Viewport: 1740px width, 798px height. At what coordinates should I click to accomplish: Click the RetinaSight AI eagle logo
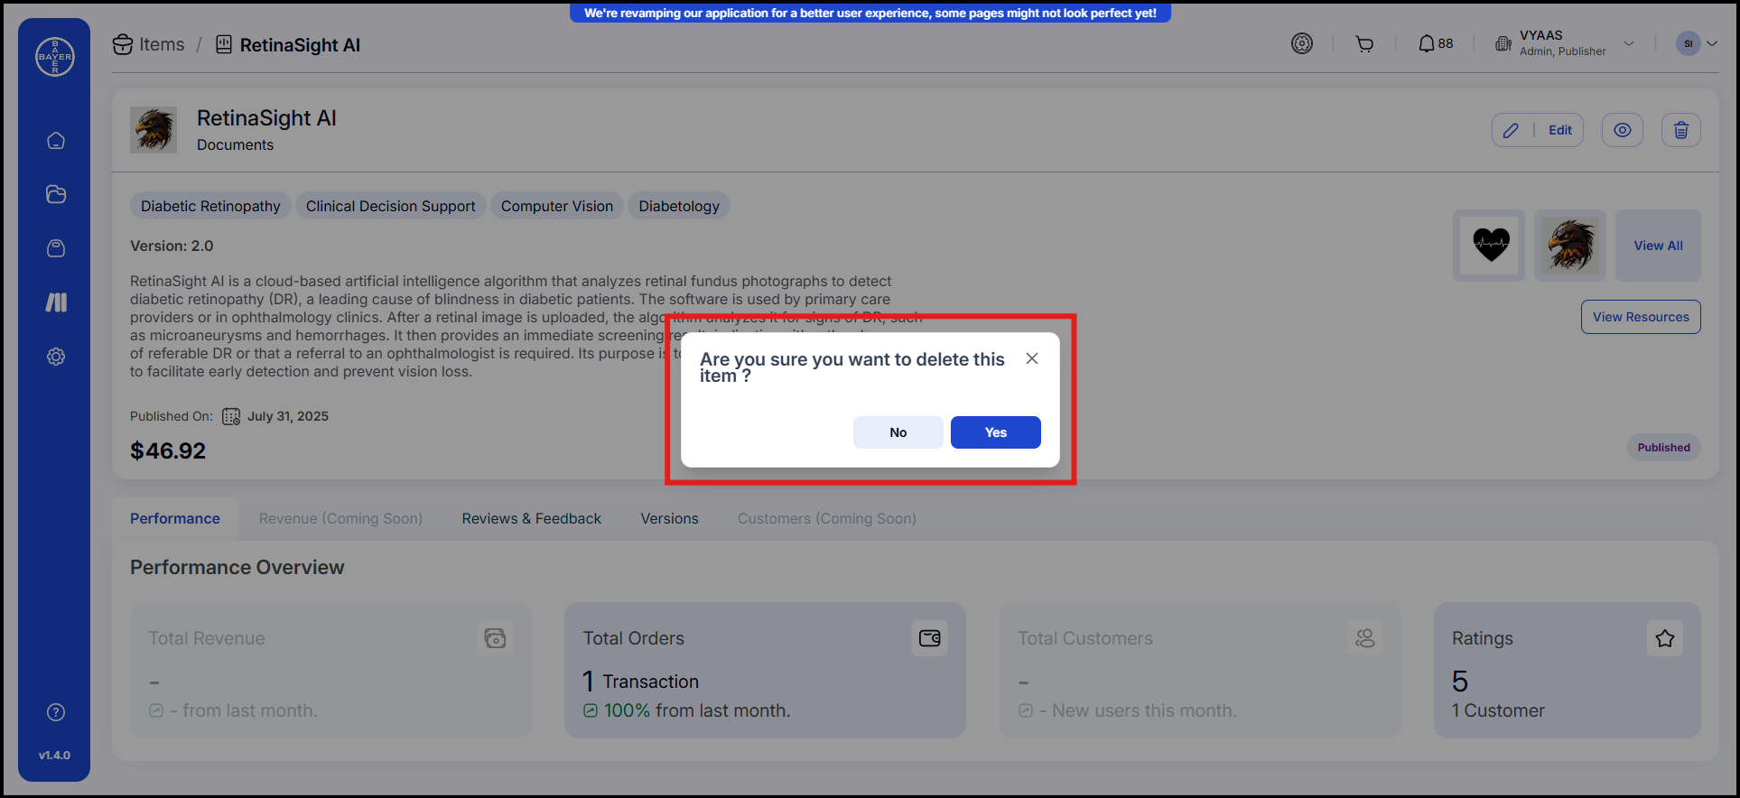(154, 130)
